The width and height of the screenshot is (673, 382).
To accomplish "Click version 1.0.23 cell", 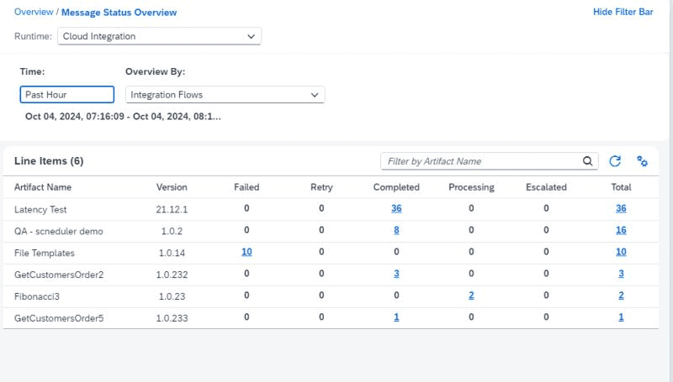I will coord(172,296).
